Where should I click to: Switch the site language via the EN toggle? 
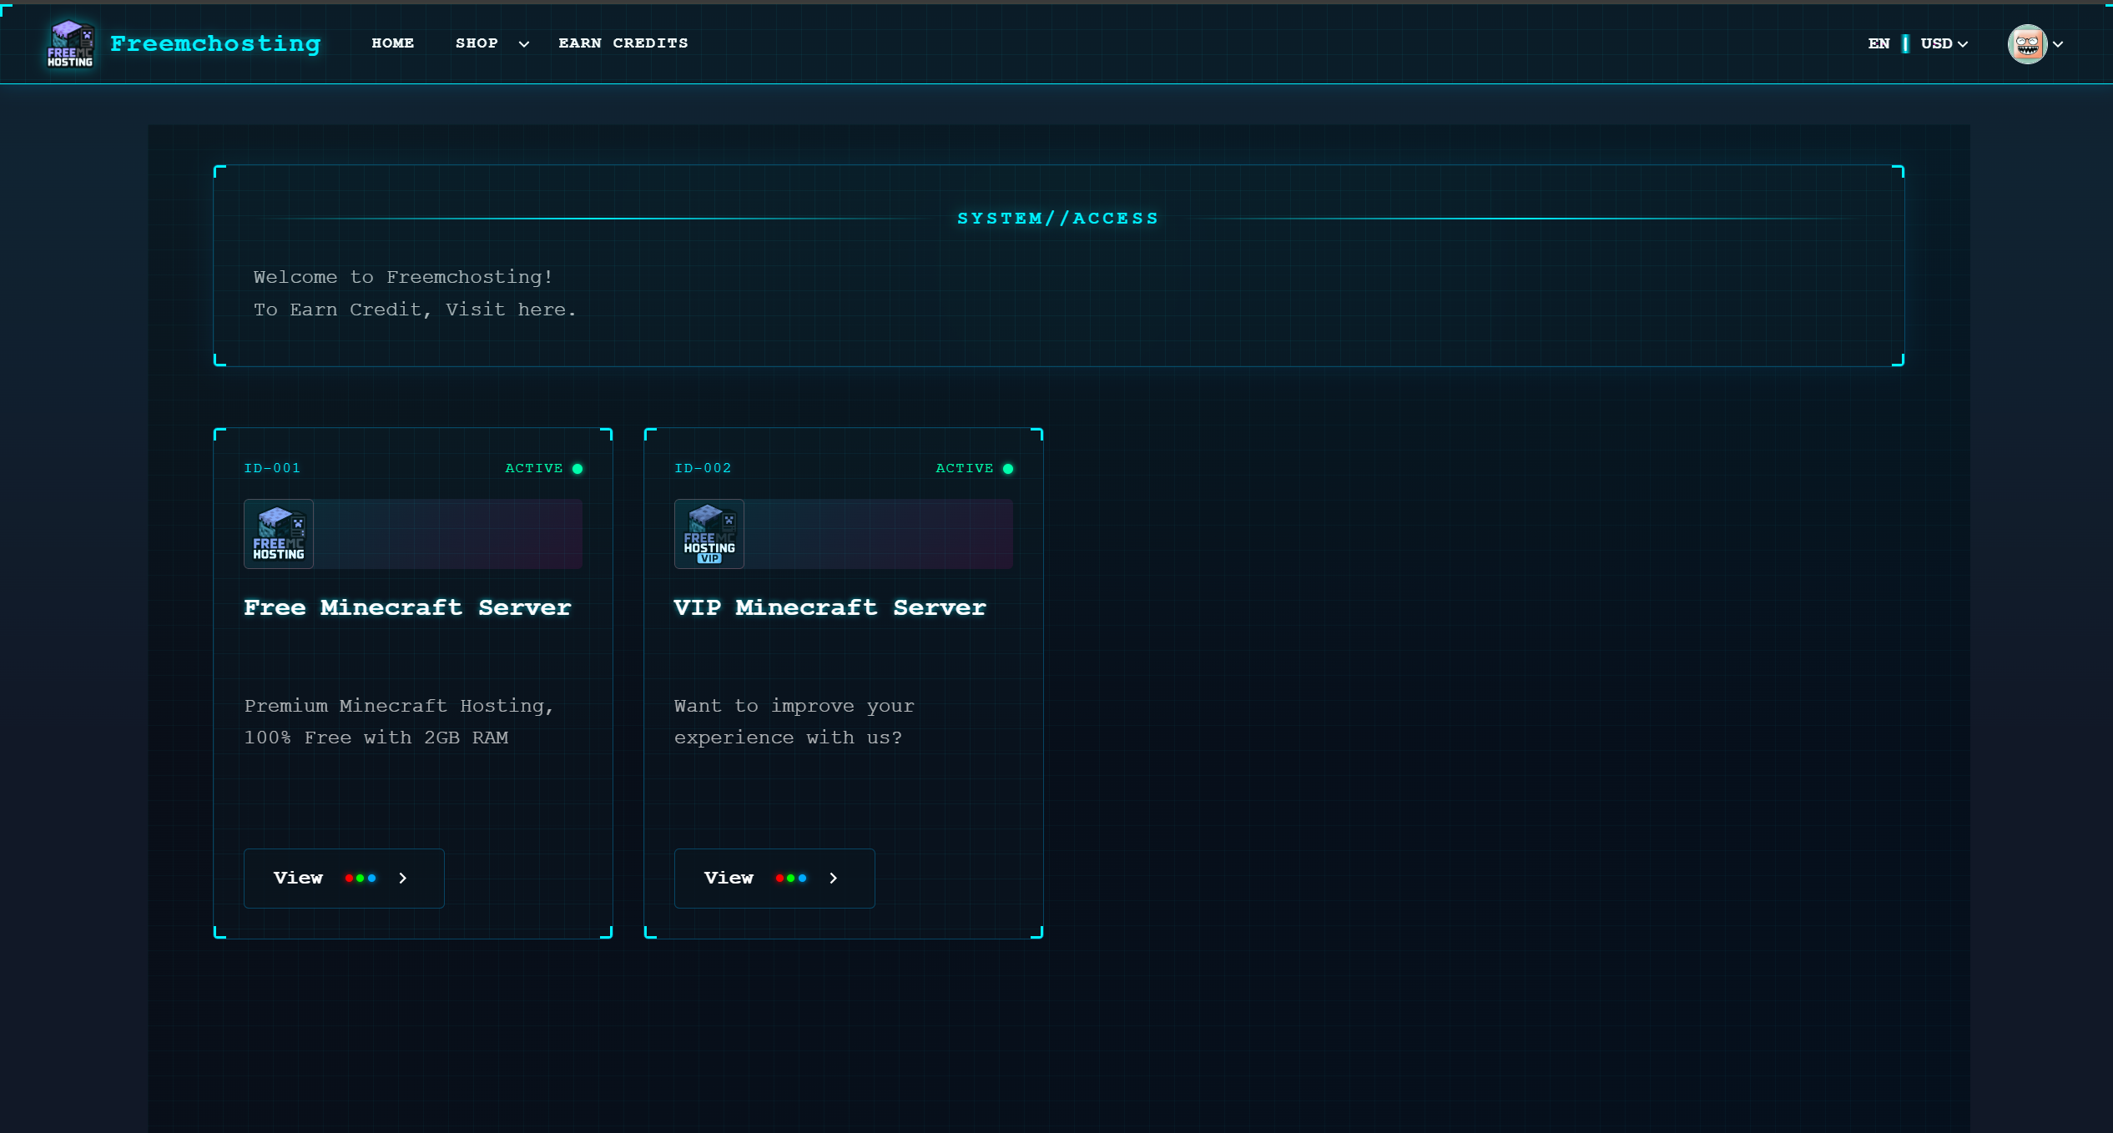tap(1879, 43)
